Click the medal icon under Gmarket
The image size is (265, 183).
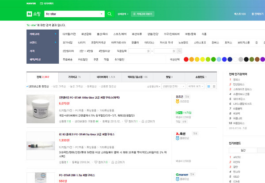[x=178, y=179]
